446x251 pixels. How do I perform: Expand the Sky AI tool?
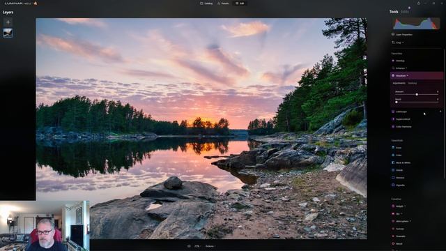click(x=399, y=214)
